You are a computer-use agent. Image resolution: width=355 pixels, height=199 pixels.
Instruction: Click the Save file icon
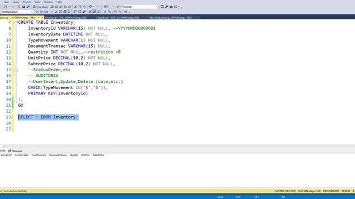tap(23, 7)
